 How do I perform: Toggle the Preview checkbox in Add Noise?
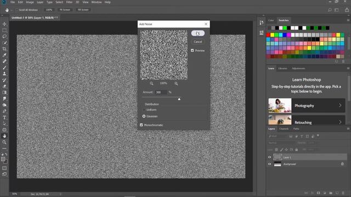click(x=193, y=50)
